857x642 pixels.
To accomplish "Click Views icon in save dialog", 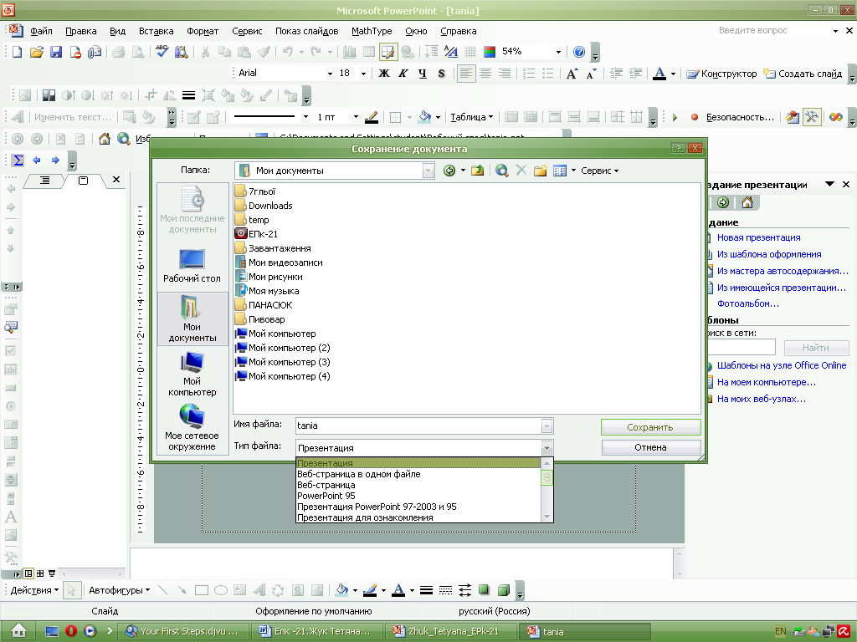I will tap(560, 171).
